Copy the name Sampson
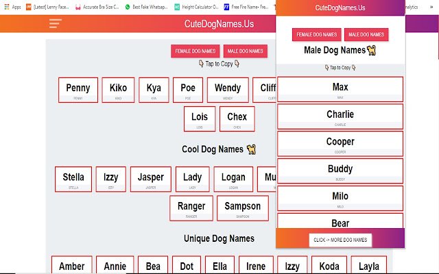 [243, 208]
